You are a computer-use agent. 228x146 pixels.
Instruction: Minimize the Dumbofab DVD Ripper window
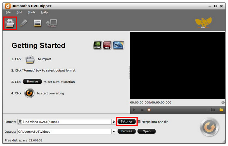coord(210,6)
